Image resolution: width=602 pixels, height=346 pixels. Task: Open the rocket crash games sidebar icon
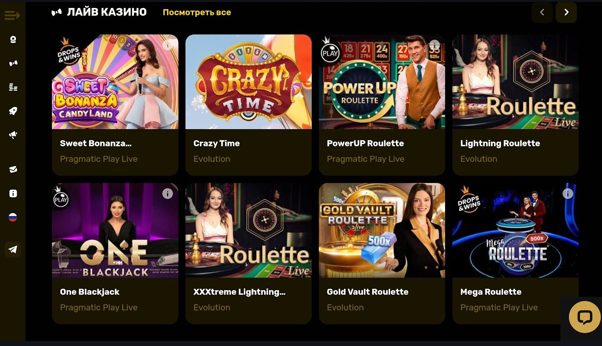coord(13,111)
